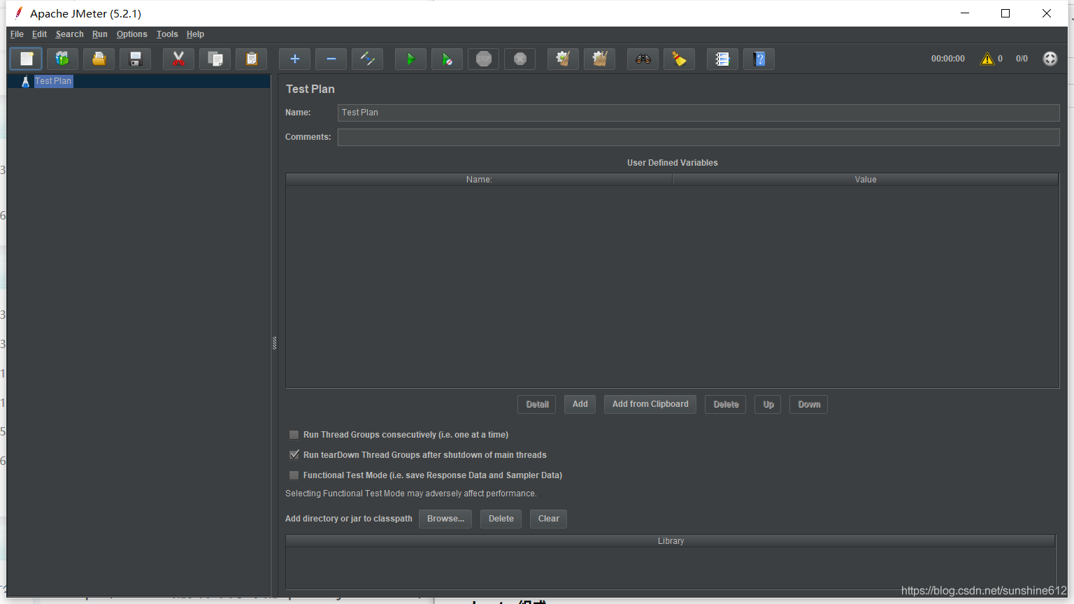Save the test plan with floppy icon

[x=136, y=59]
